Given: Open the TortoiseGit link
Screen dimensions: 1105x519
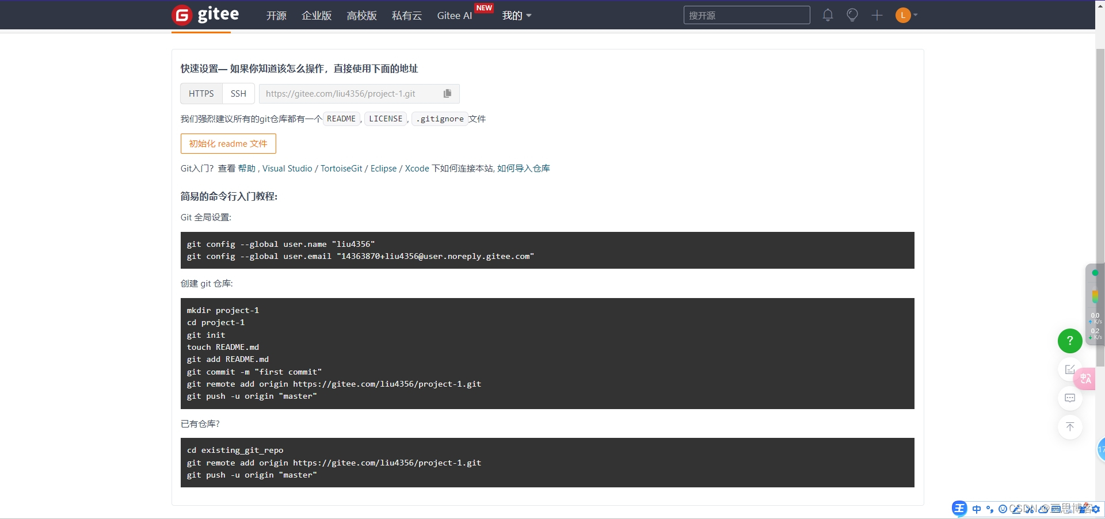Looking at the screenshot, I should 341,168.
